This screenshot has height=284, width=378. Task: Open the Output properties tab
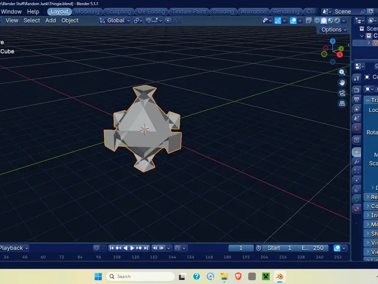(x=357, y=99)
